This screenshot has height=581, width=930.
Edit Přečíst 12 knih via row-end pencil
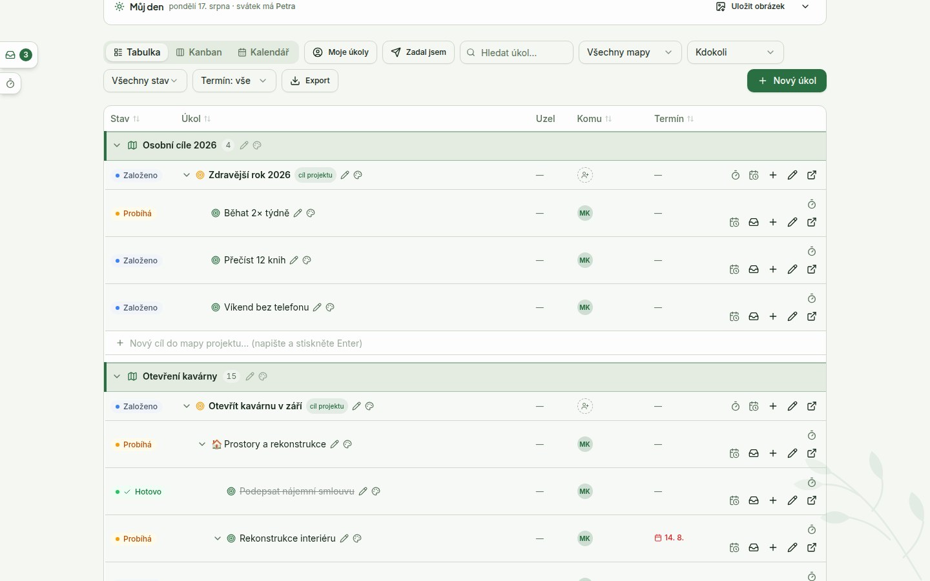click(x=792, y=269)
